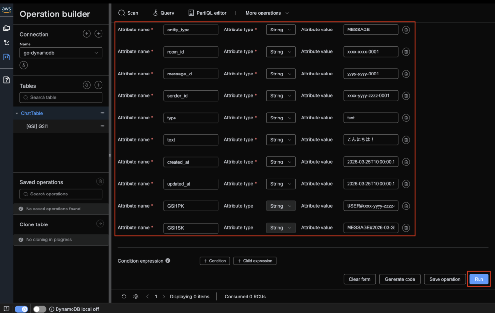Open the go-dynamodb connection dropdown

(x=61, y=53)
